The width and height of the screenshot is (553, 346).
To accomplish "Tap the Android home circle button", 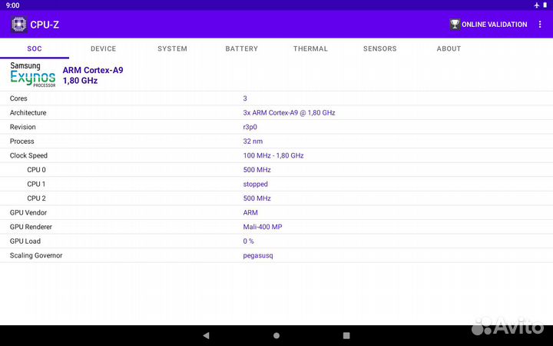I will point(276,335).
